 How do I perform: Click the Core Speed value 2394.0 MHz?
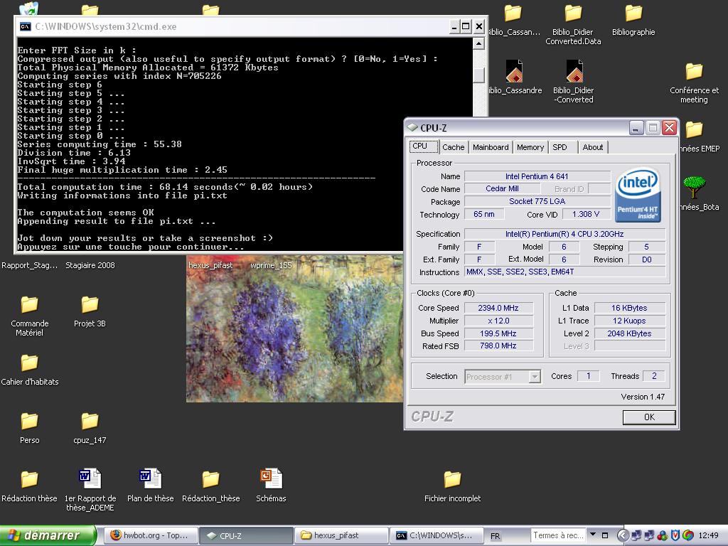click(498, 308)
